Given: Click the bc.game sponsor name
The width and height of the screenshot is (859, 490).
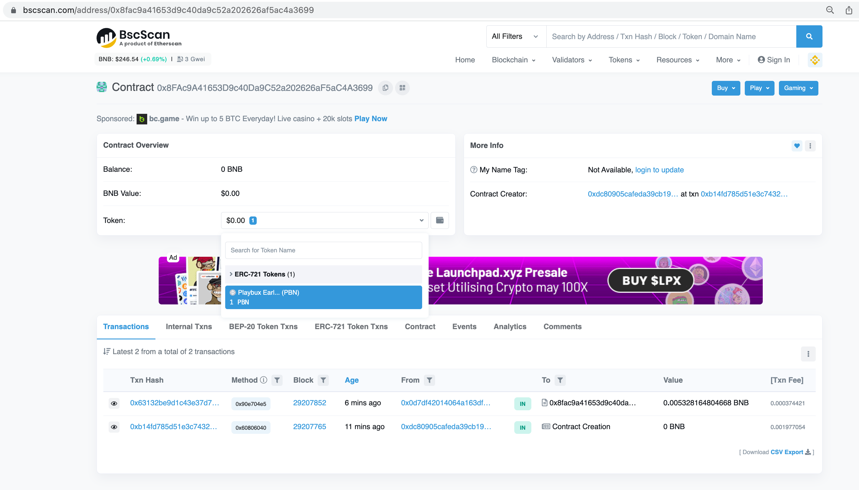Looking at the screenshot, I should click(x=164, y=119).
